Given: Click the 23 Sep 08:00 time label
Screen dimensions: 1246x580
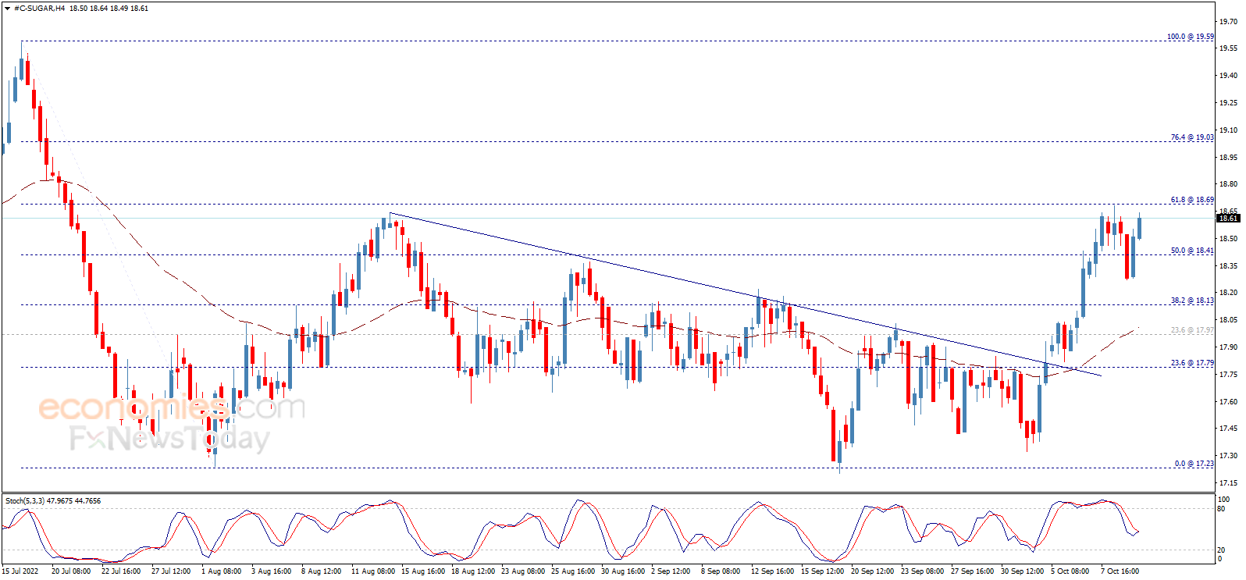Looking at the screenshot, I should (x=923, y=571).
